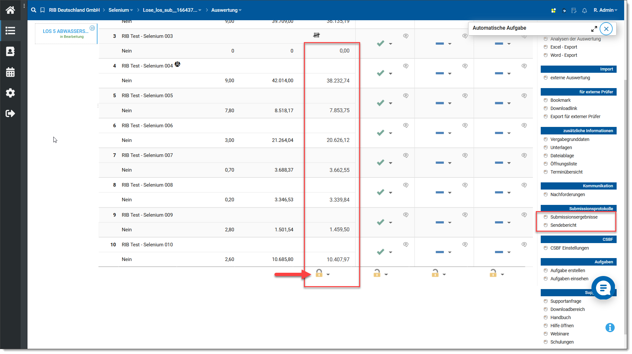This screenshot has height=354, width=632.
Task: Open Submissionsergebnisse entry
Action: (x=574, y=217)
